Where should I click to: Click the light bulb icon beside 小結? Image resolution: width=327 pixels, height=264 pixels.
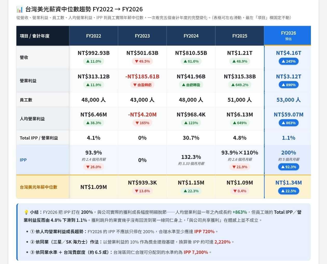[x=26, y=212]
